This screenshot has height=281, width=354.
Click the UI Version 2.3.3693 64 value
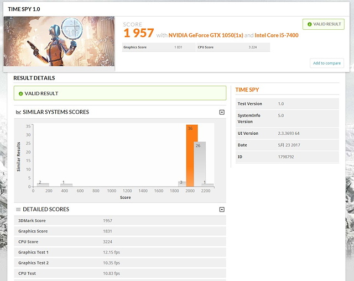coord(289,134)
